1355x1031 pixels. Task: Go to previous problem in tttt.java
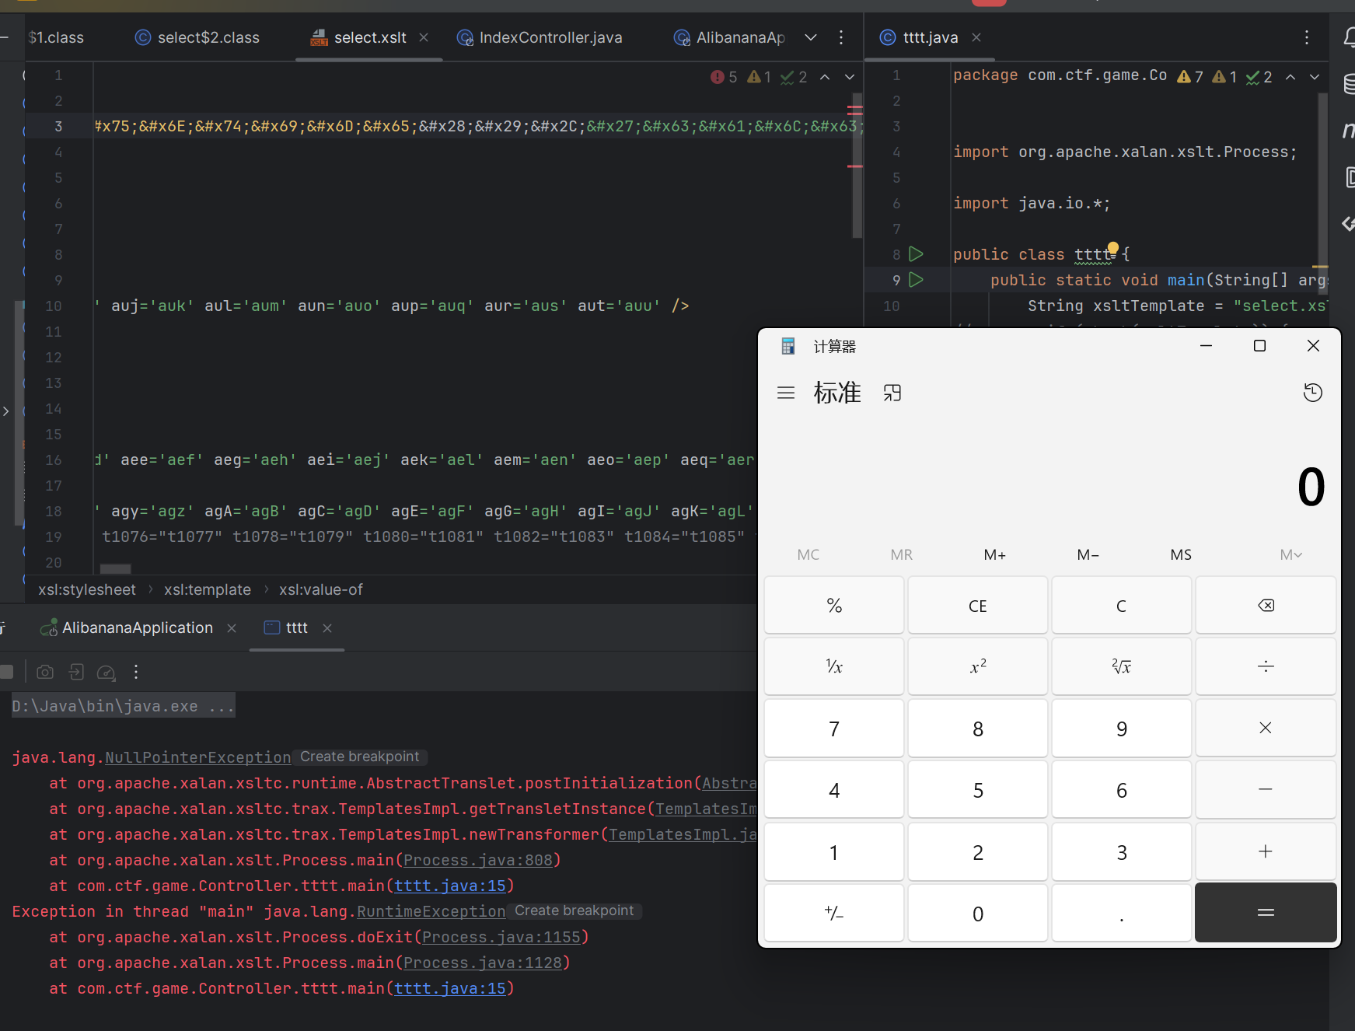click(1290, 76)
